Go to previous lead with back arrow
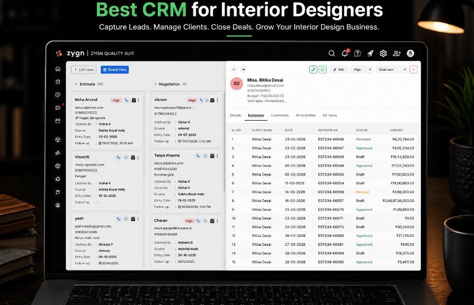The width and height of the screenshot is (474, 305). tap(234, 70)
